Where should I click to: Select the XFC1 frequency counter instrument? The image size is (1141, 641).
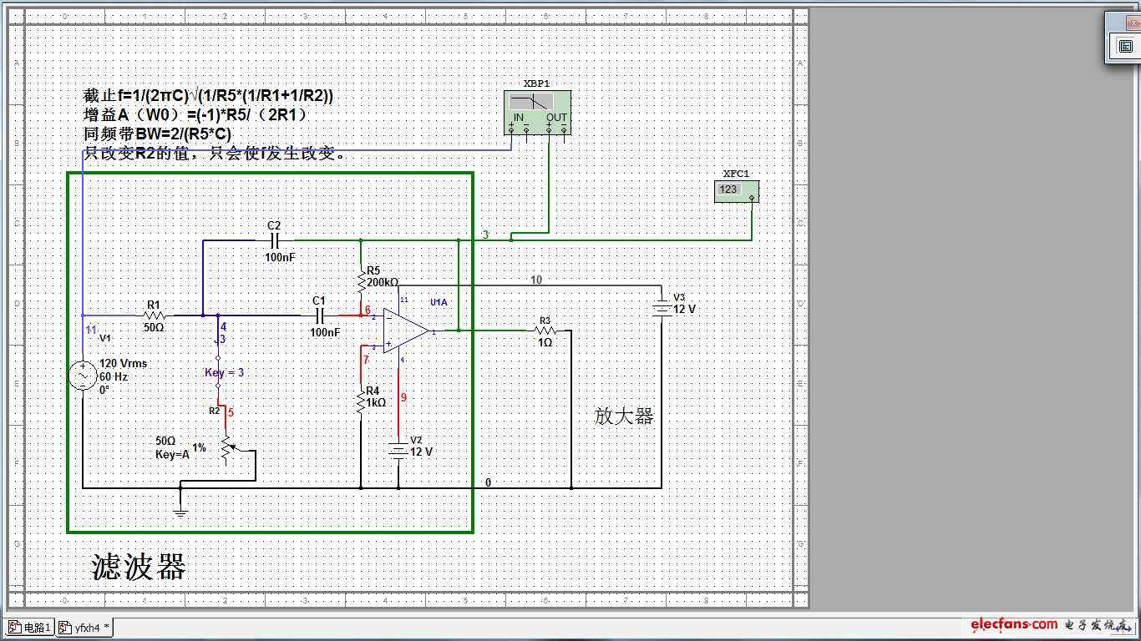[x=737, y=192]
